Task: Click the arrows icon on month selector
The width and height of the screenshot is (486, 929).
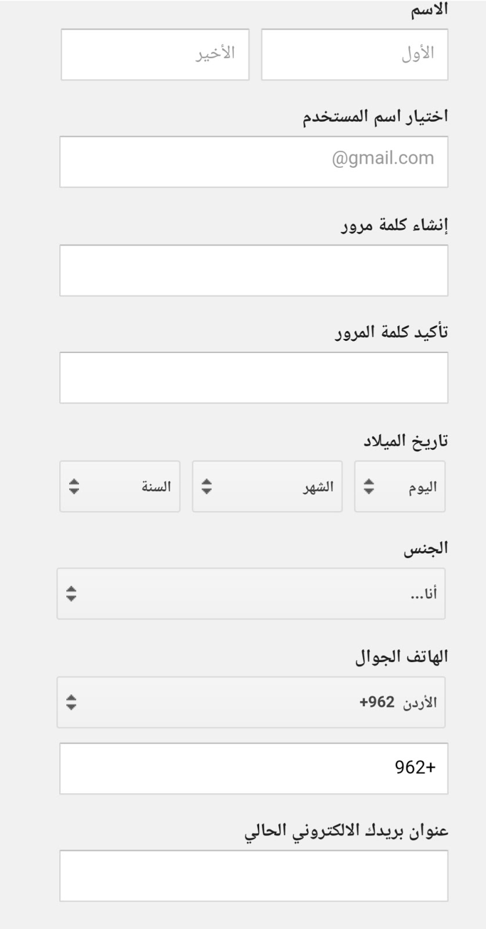Action: point(207,487)
